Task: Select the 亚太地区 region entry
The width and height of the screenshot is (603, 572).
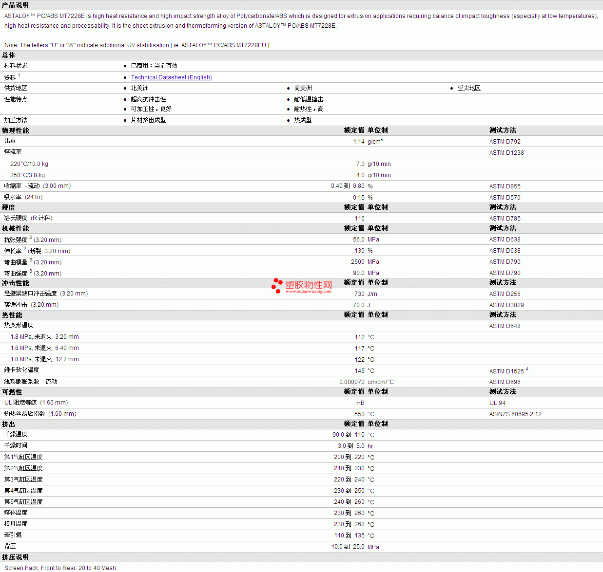Action: (469, 88)
